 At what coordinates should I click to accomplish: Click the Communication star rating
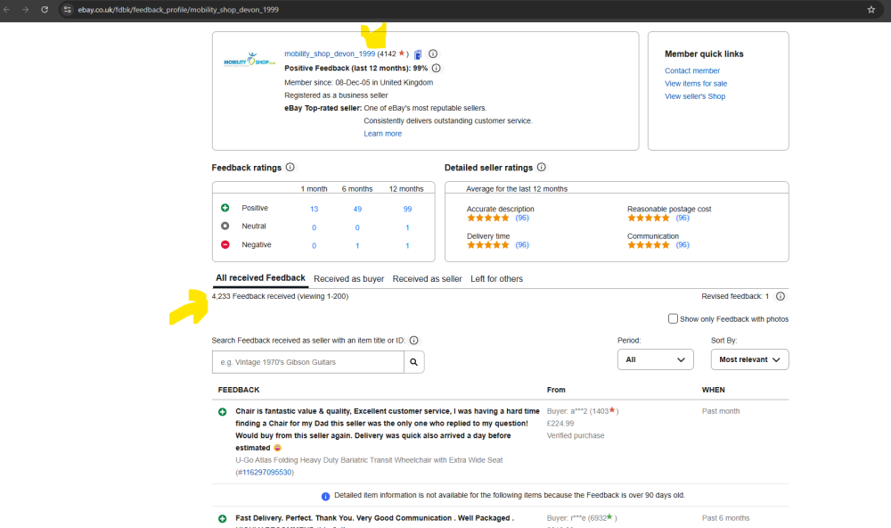[649, 245]
